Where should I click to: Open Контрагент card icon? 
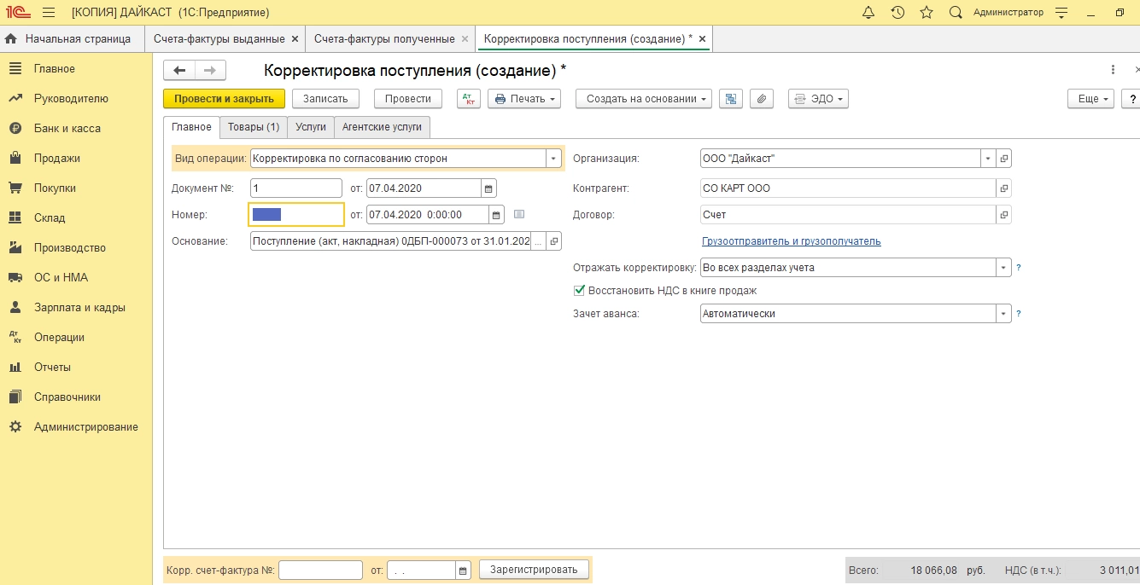(x=1004, y=188)
